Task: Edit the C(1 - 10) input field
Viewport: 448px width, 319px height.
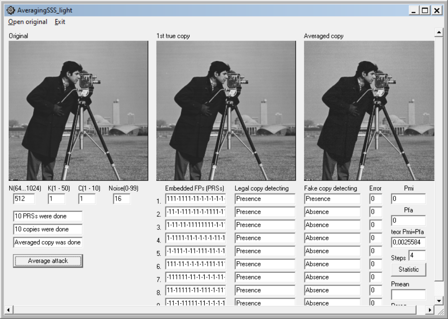Action: point(87,199)
